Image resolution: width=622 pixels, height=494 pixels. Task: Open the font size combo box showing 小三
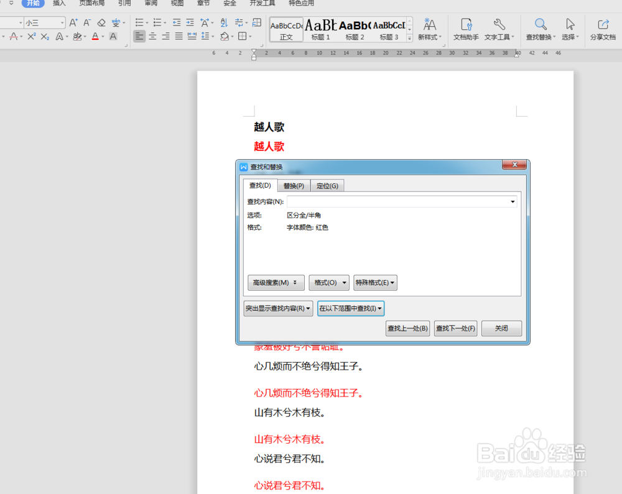44,22
